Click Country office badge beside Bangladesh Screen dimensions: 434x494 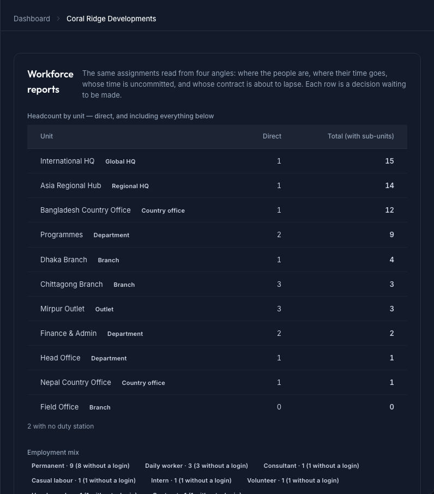pyautogui.click(x=163, y=211)
